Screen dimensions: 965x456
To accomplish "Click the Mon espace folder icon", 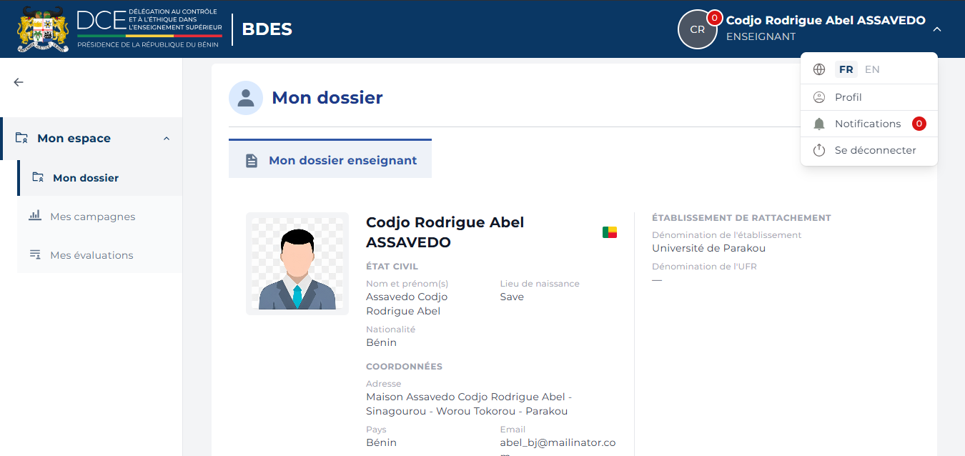I will pyautogui.click(x=21, y=138).
